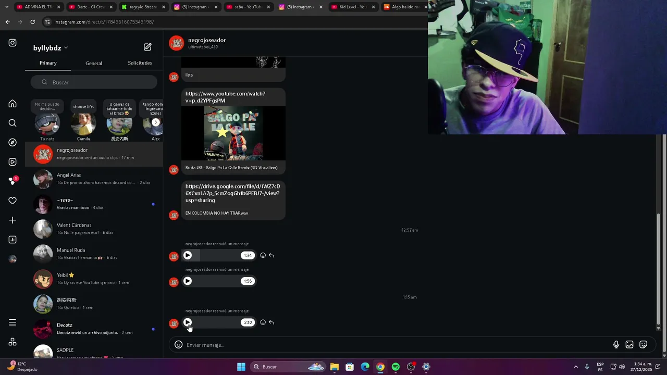Play the 1:56 audio clip
This screenshot has height=375, width=667.
(188, 281)
